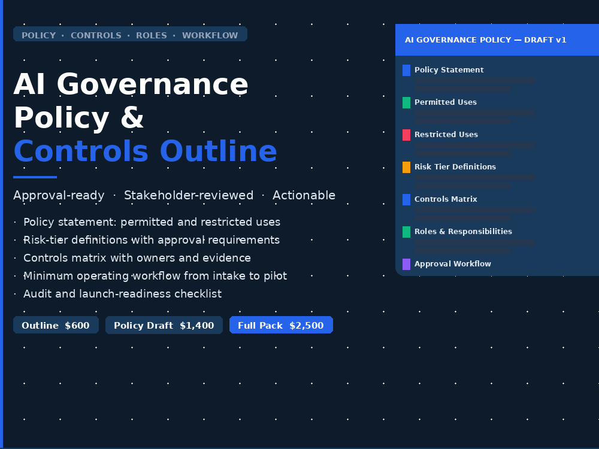Click the green square beside Permitted Uses
This screenshot has width=599, height=449.
[x=407, y=102]
